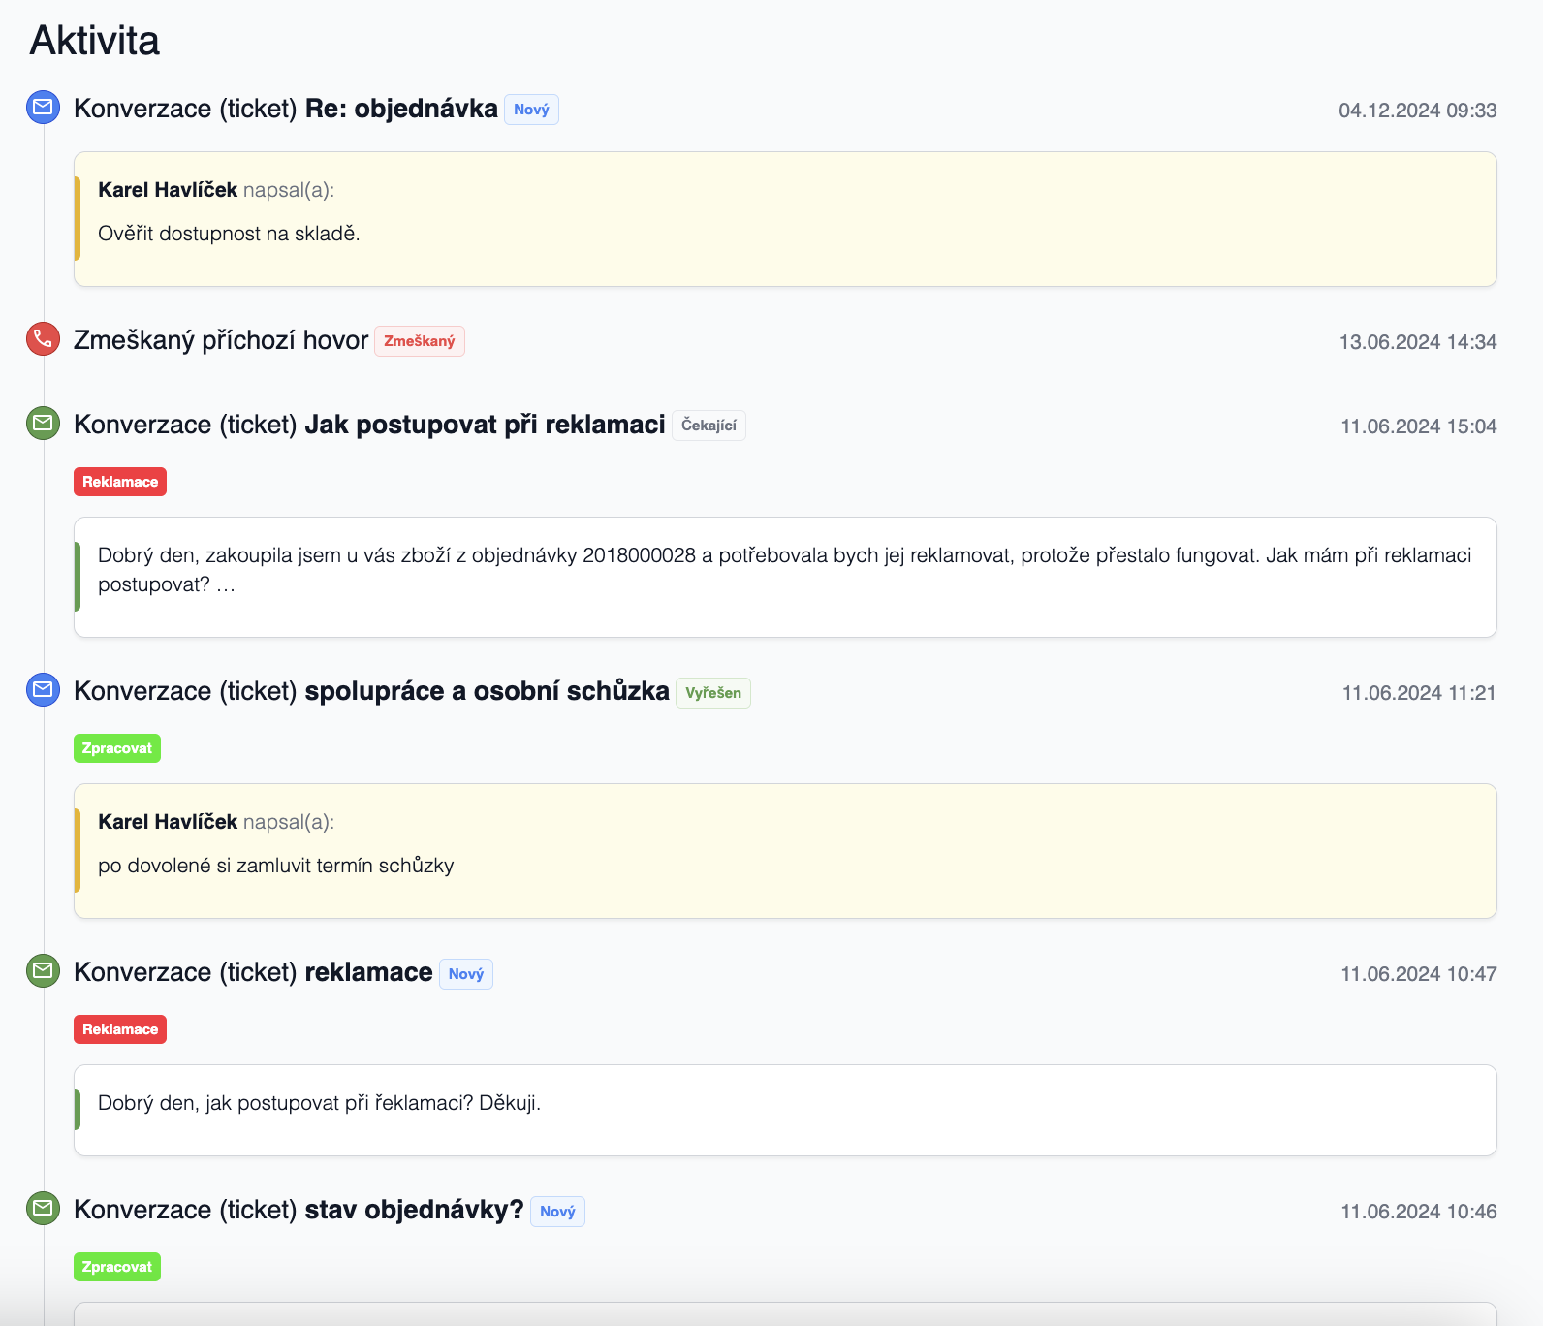The height and width of the screenshot is (1326, 1543).
Task: Select the red Reklamace tag under Jak postupovat
Action: (120, 482)
